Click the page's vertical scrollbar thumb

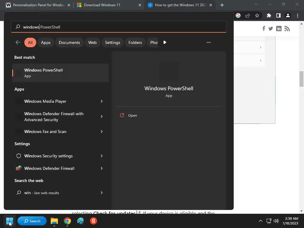pyautogui.click(x=301, y=79)
